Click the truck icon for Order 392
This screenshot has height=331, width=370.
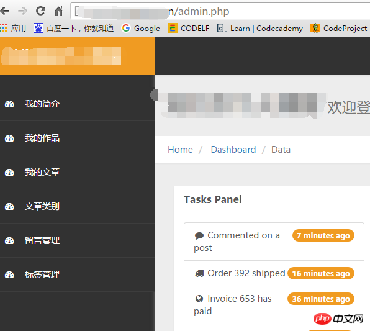click(x=199, y=274)
